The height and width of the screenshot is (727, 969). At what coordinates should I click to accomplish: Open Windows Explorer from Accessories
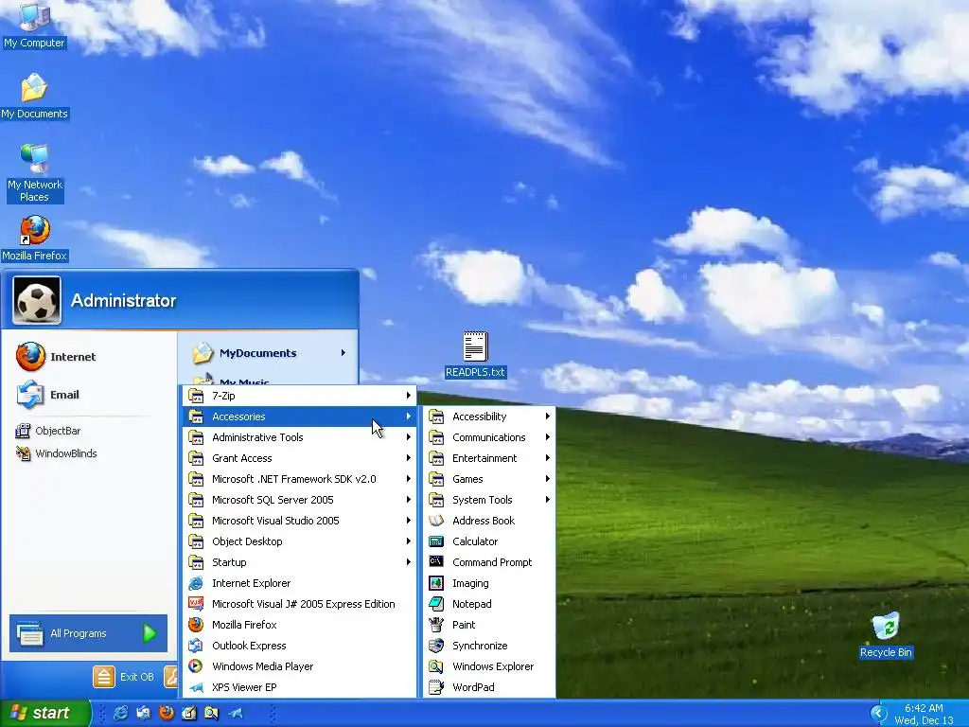click(x=489, y=666)
